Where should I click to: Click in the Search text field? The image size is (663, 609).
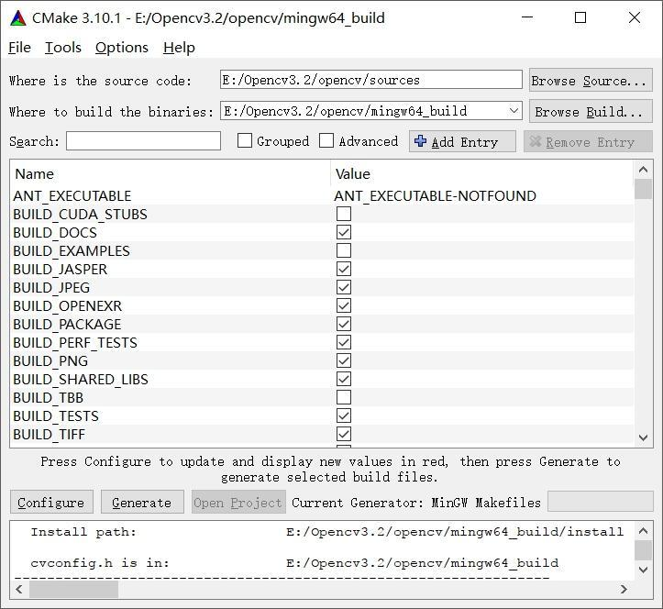coord(143,141)
